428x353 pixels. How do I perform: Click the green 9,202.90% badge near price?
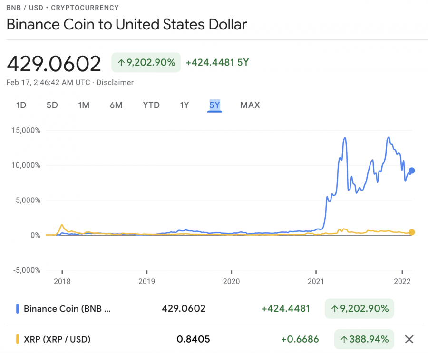(146, 62)
